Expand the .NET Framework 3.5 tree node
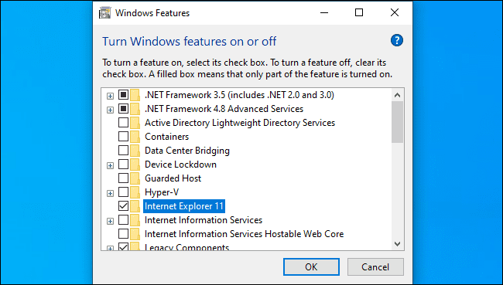This screenshot has width=503, height=285. pos(110,96)
